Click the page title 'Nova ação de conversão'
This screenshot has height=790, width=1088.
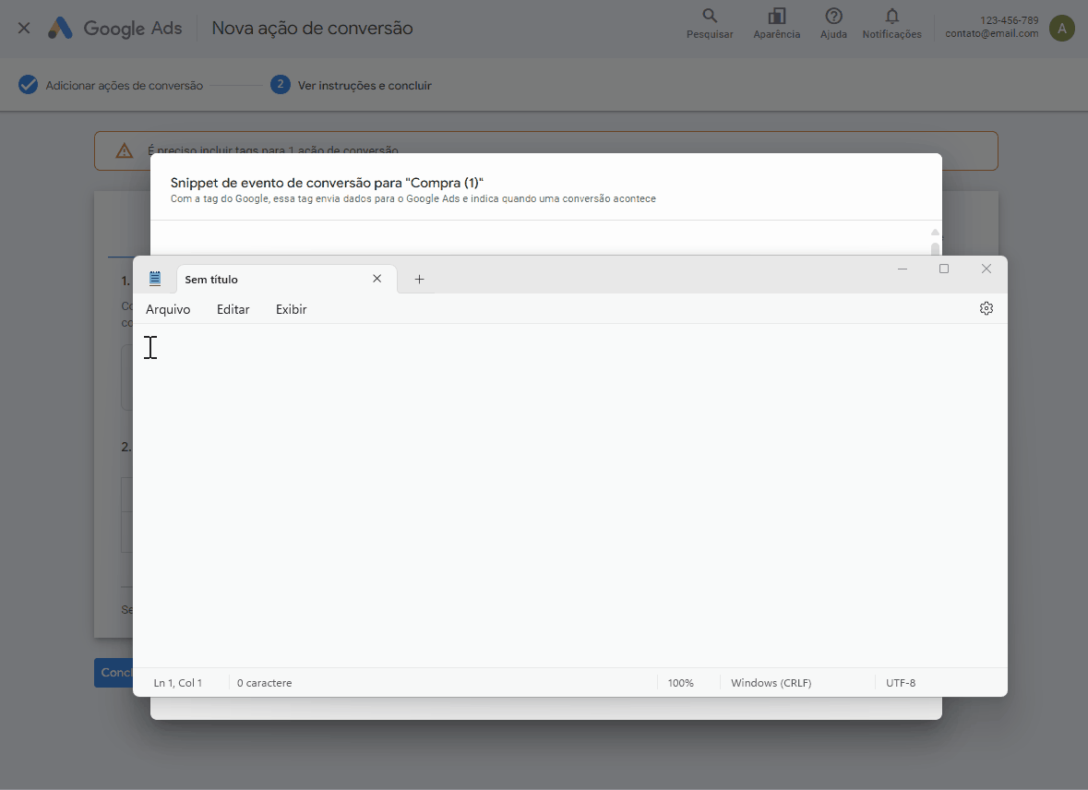point(312,28)
